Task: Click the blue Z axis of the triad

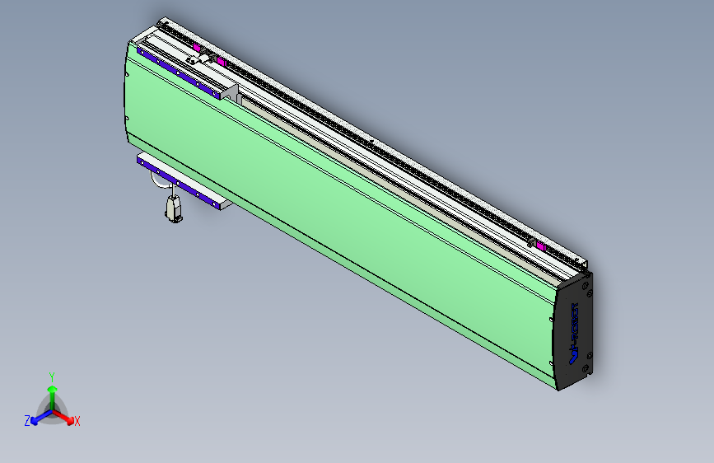Action: click(42, 418)
